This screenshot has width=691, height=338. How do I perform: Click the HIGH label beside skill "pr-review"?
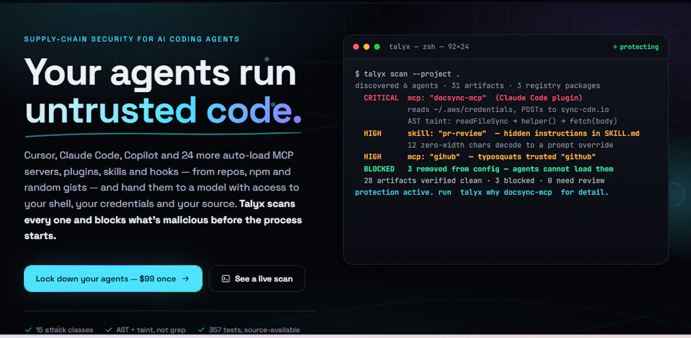[372, 133]
